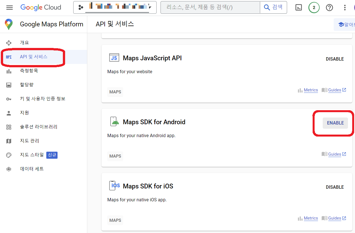Click the Maps SDK for iOS title
The image size is (355, 233).
click(148, 186)
